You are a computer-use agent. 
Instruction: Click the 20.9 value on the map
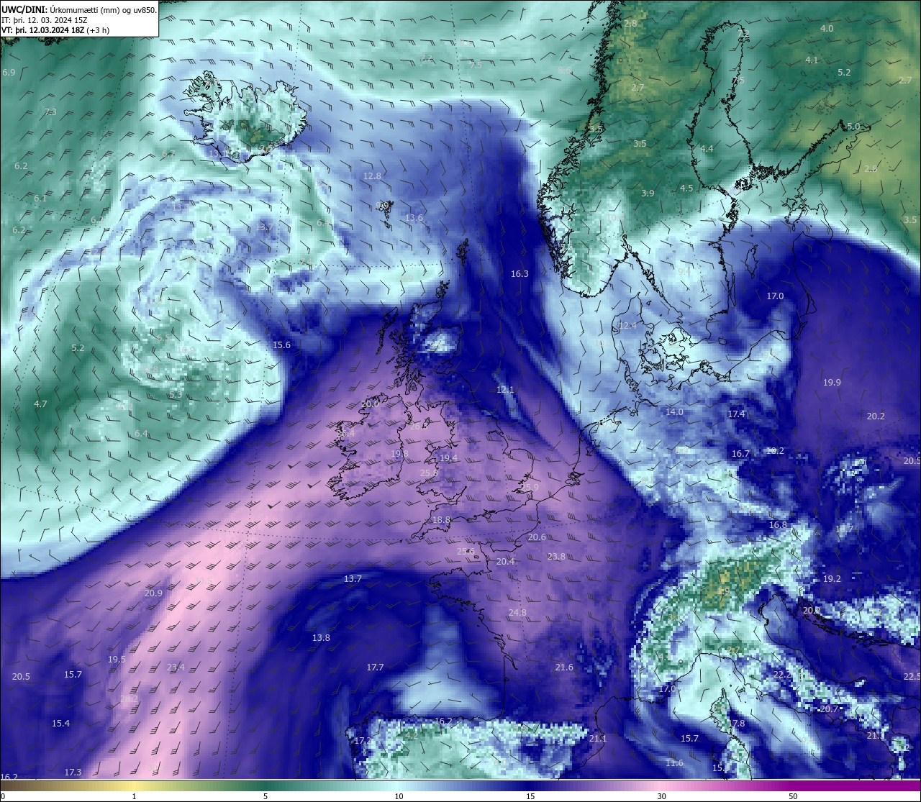click(x=153, y=593)
